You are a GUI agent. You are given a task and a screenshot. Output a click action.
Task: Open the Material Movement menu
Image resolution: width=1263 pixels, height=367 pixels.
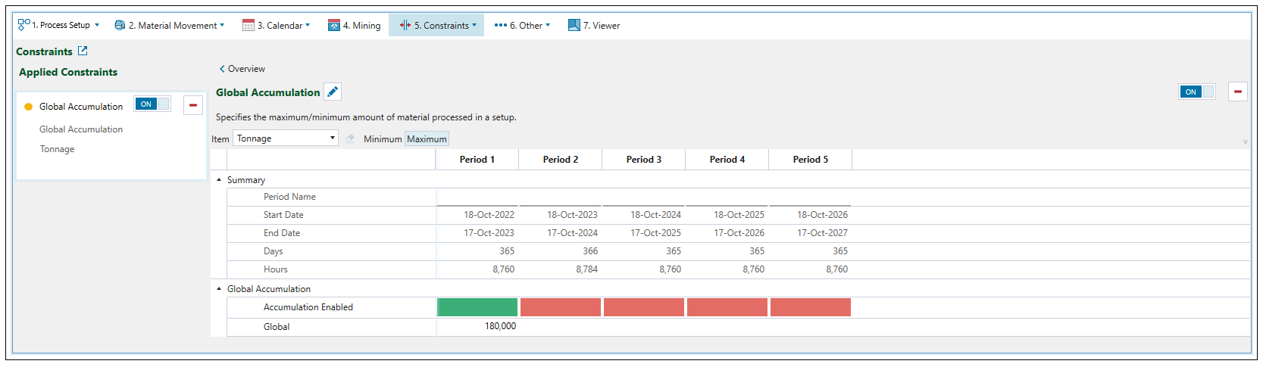170,25
